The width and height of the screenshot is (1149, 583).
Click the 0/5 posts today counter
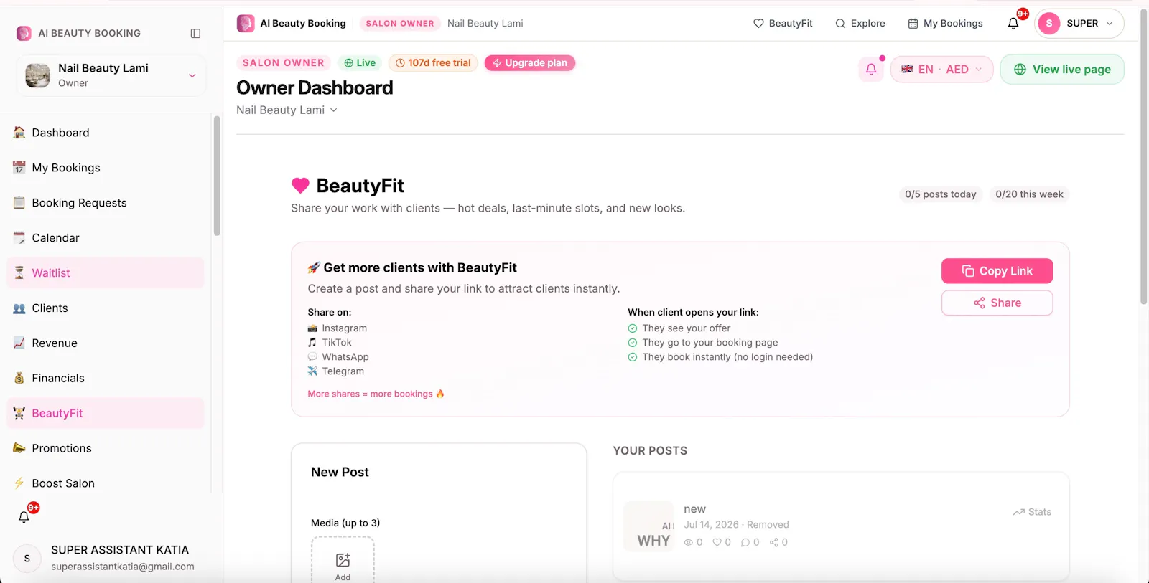[x=941, y=194]
